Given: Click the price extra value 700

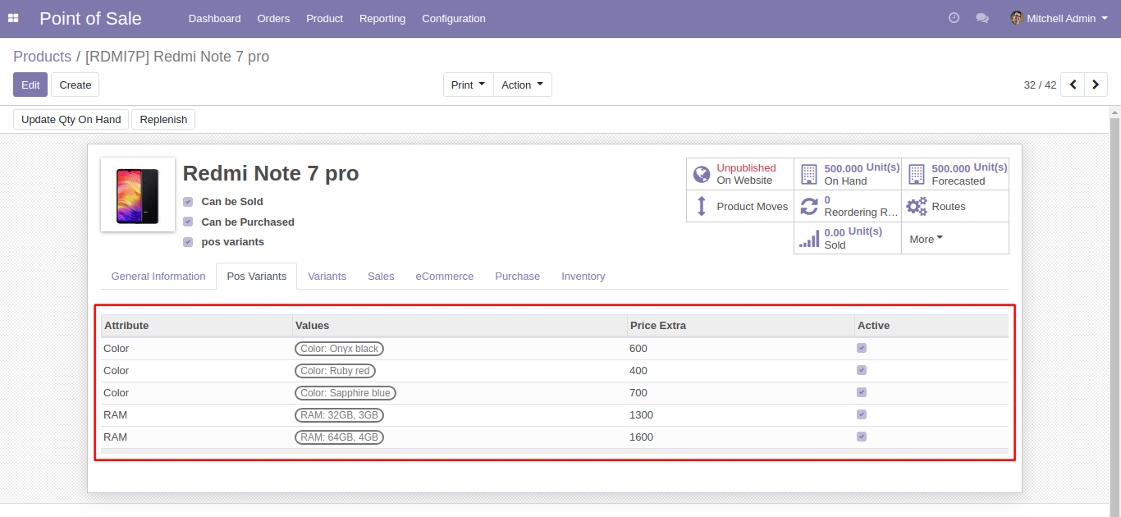Looking at the screenshot, I should pyautogui.click(x=638, y=393).
